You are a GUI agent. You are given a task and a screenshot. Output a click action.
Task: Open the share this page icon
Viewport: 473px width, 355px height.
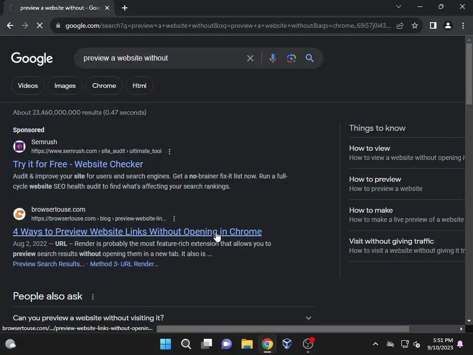click(x=400, y=26)
